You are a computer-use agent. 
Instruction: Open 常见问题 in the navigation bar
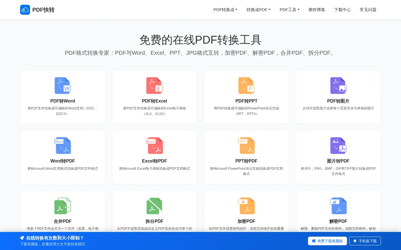click(x=368, y=10)
